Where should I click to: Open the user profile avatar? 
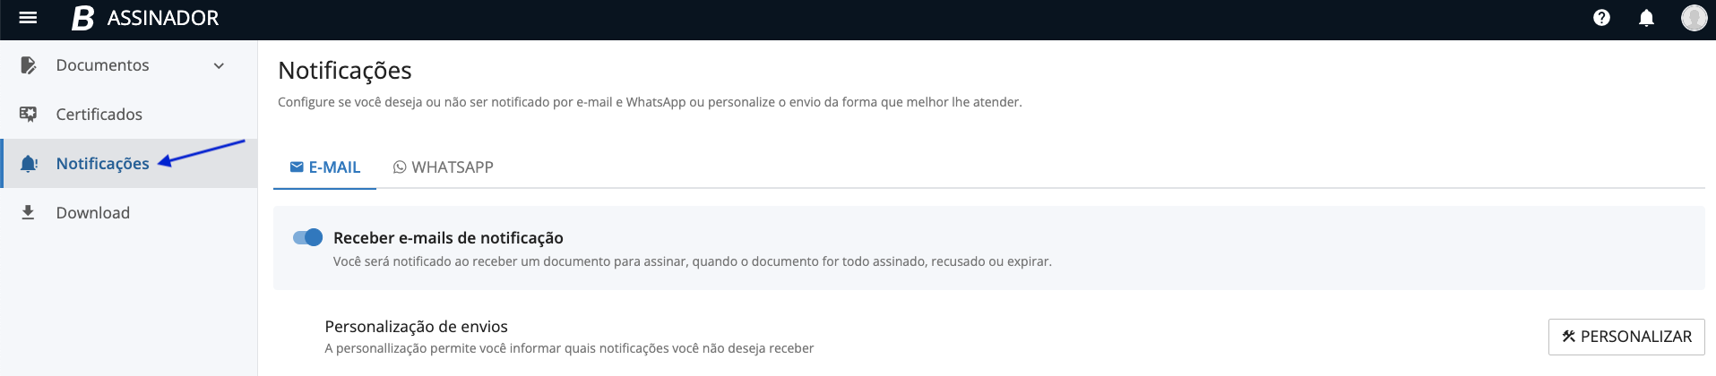coord(1694,18)
